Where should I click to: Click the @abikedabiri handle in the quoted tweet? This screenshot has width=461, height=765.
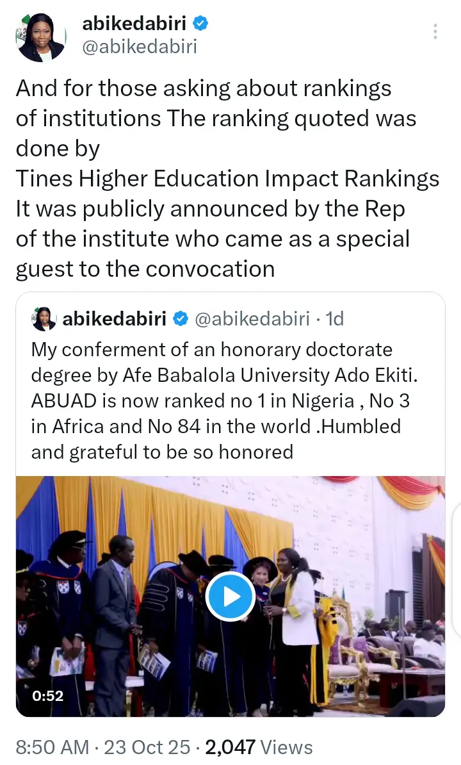click(x=252, y=318)
